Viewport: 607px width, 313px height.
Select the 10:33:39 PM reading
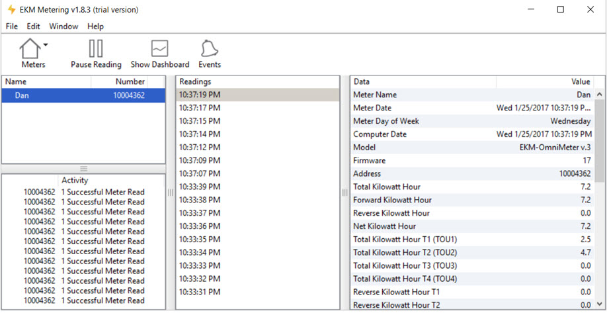(x=200, y=187)
